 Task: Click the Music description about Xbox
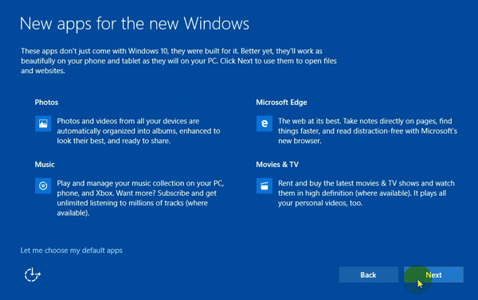point(140,198)
